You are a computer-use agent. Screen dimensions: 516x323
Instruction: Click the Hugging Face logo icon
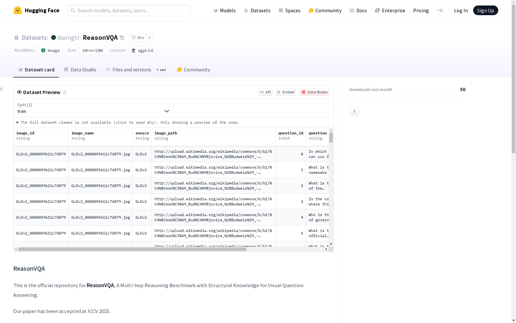coord(18,10)
